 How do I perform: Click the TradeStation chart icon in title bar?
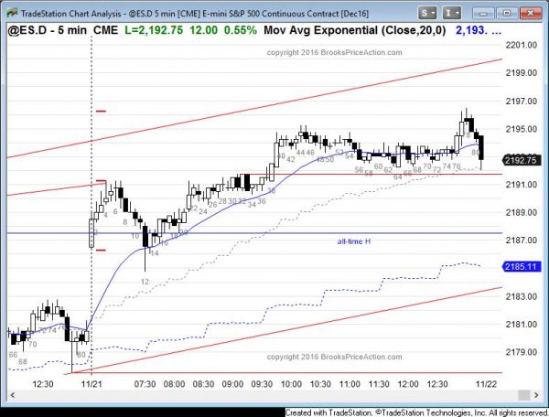tap(12, 13)
